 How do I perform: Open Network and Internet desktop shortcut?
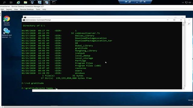pos(7,33)
